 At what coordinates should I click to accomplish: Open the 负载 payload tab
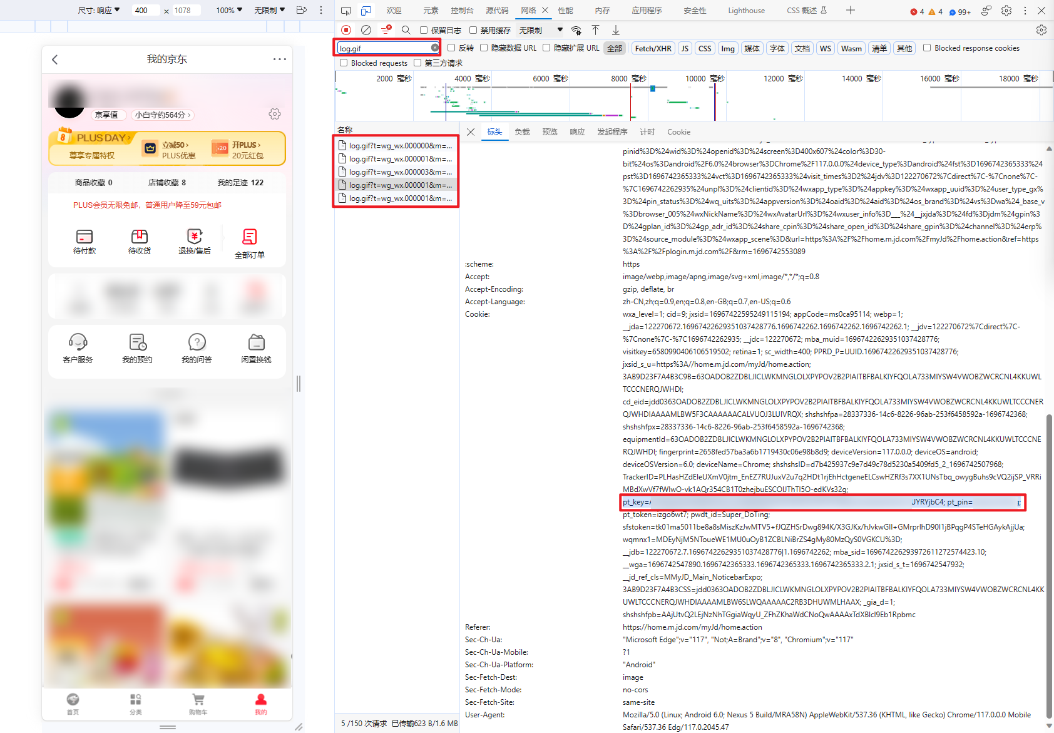pos(522,132)
